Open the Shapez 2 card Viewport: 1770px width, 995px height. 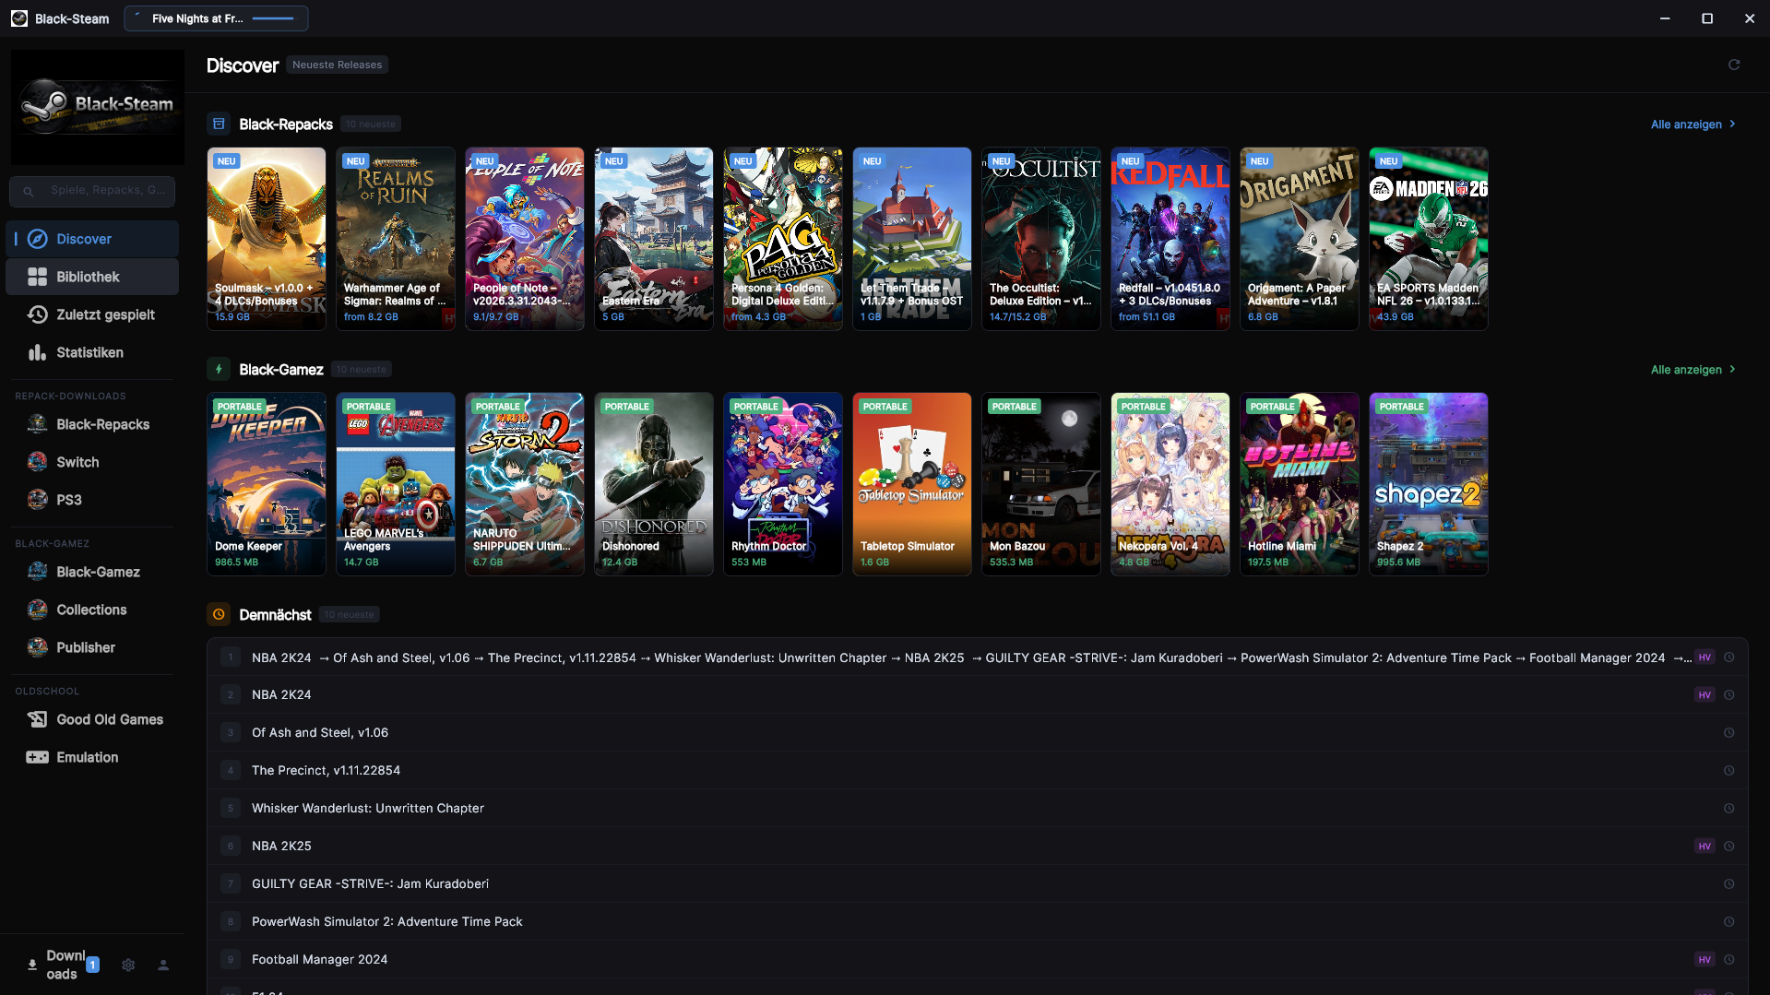click(1429, 484)
